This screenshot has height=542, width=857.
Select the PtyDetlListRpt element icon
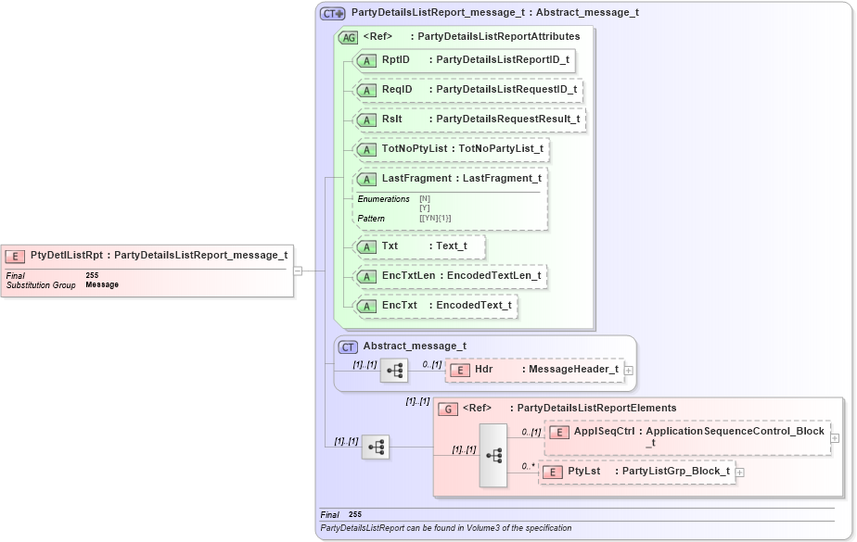(x=16, y=256)
